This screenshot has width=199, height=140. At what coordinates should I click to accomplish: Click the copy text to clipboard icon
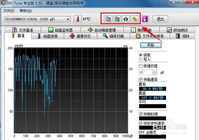108,19
